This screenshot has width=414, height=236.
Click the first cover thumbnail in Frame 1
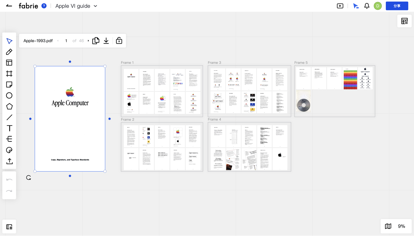pyautogui.click(x=131, y=80)
